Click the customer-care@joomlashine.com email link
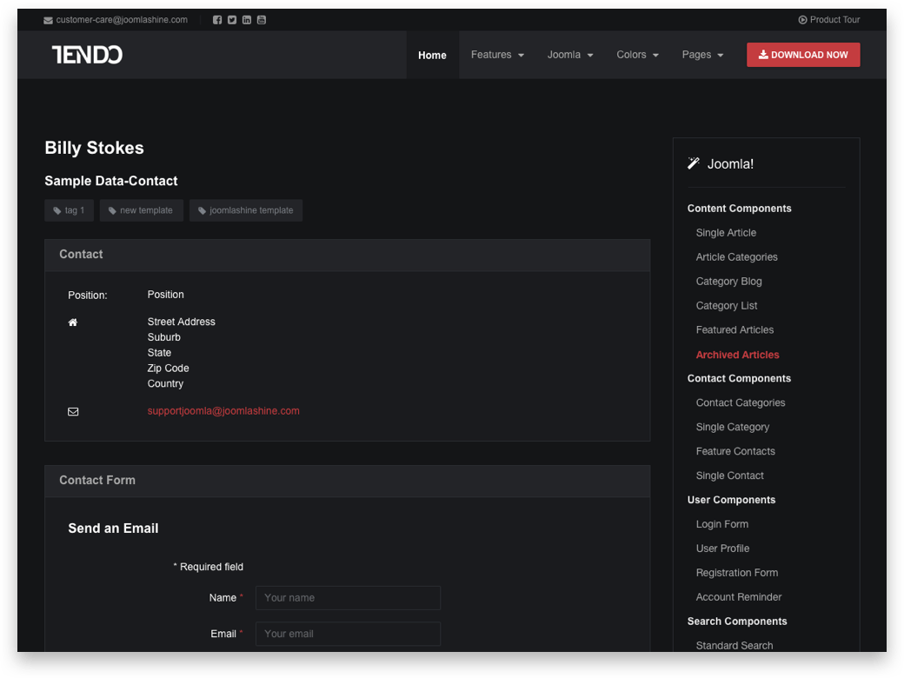The image size is (904, 678). pos(122,20)
